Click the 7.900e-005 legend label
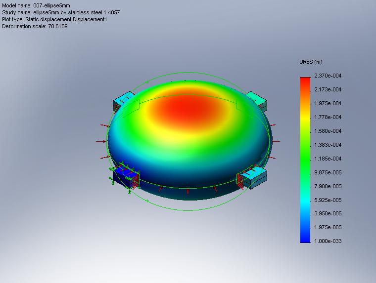Screen dimensions: 376x283 point(328,186)
